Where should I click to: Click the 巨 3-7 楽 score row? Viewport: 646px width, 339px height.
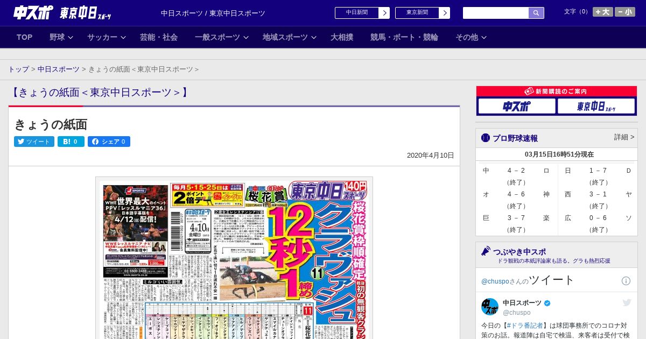pos(516,224)
